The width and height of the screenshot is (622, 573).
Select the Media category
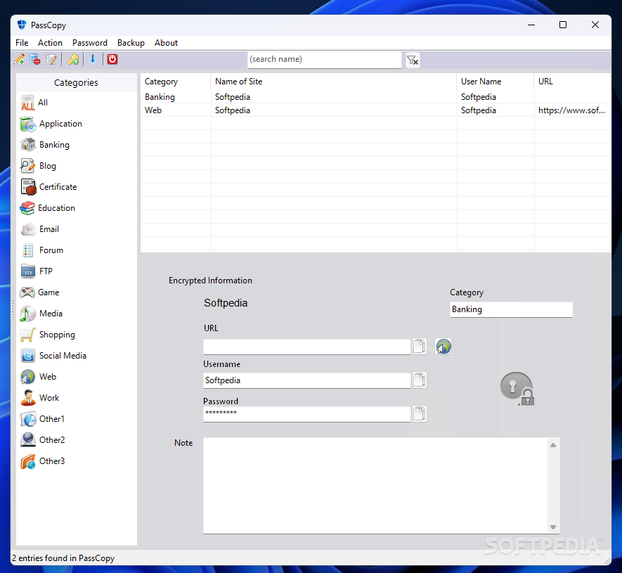pyautogui.click(x=41, y=314)
